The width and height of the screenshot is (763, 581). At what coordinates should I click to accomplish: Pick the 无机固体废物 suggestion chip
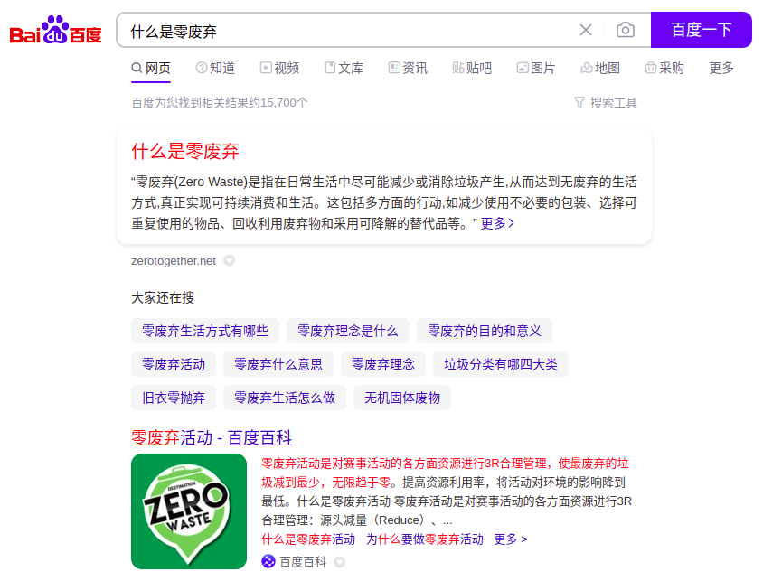point(402,398)
